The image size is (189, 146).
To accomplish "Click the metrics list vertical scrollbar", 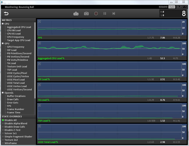I will coord(35,58).
